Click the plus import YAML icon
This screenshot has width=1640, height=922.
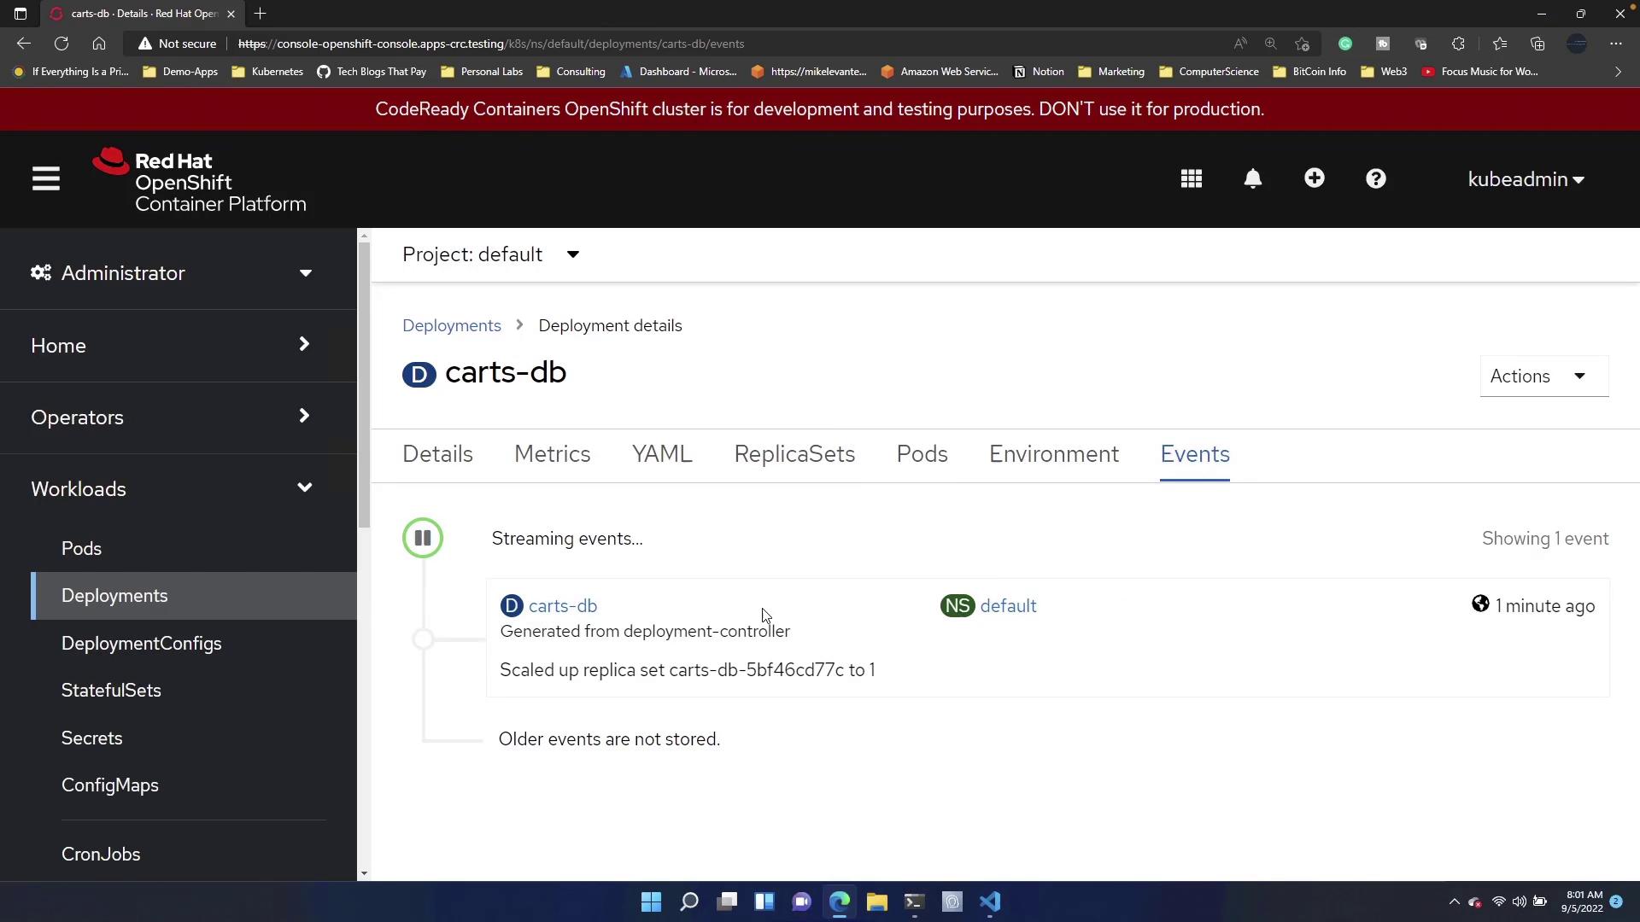tap(1315, 178)
